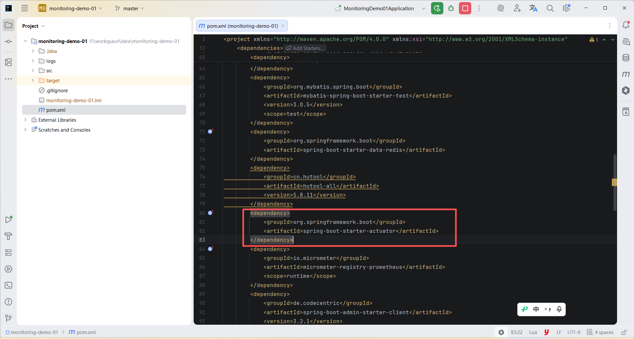Select pom.xml in project tree
This screenshot has width=634, height=339.
point(104,110)
